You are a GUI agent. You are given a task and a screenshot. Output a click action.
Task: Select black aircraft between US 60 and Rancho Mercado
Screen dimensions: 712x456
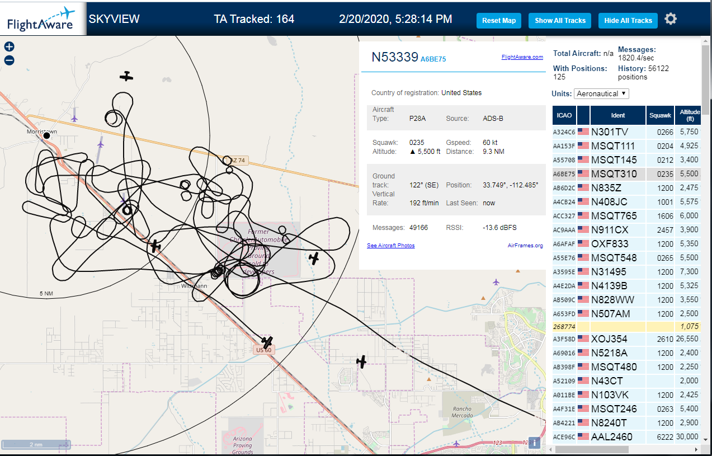point(362,361)
